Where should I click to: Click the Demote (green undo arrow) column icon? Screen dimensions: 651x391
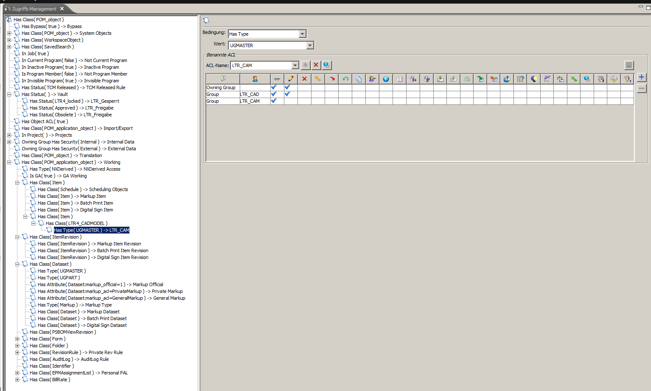[345, 79]
